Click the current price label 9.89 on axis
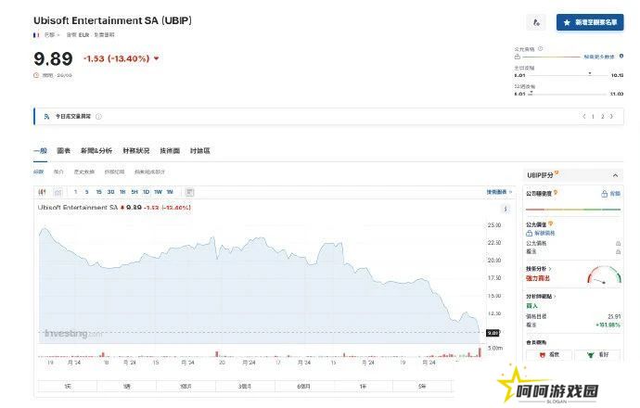Screen dimensions: 640x408 [x=493, y=333]
